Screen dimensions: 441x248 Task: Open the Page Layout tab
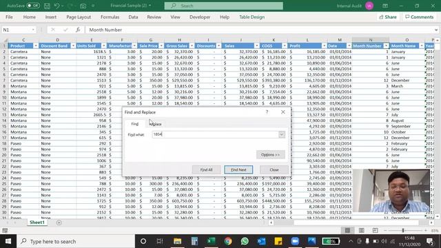coord(79,17)
